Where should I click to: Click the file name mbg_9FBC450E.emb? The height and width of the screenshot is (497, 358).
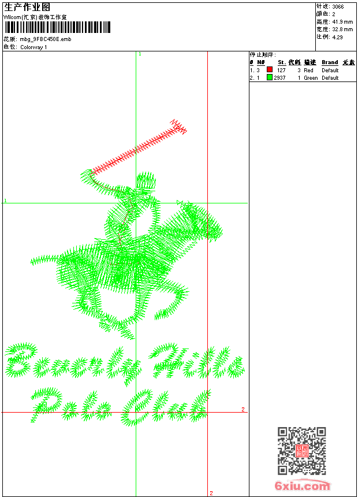coord(46,39)
